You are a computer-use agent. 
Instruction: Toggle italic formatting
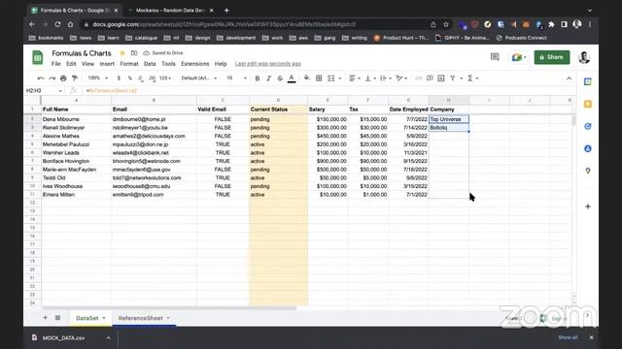coord(268,79)
